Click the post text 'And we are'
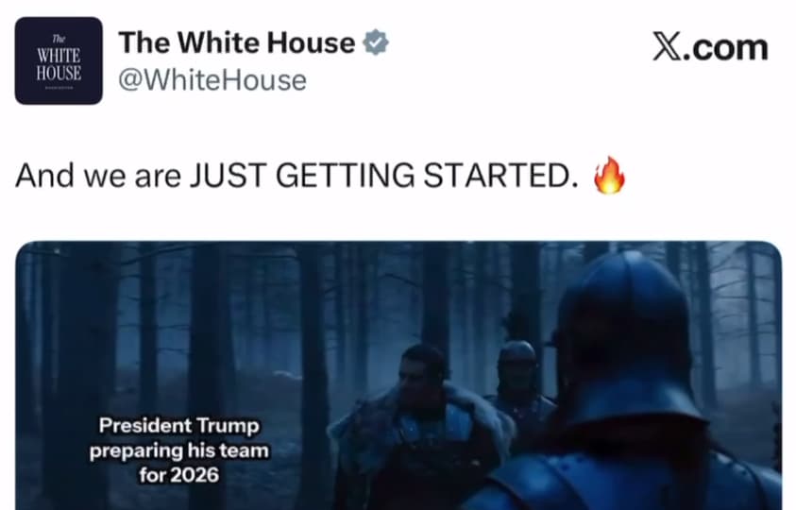This screenshot has height=510, width=796. 98,176
